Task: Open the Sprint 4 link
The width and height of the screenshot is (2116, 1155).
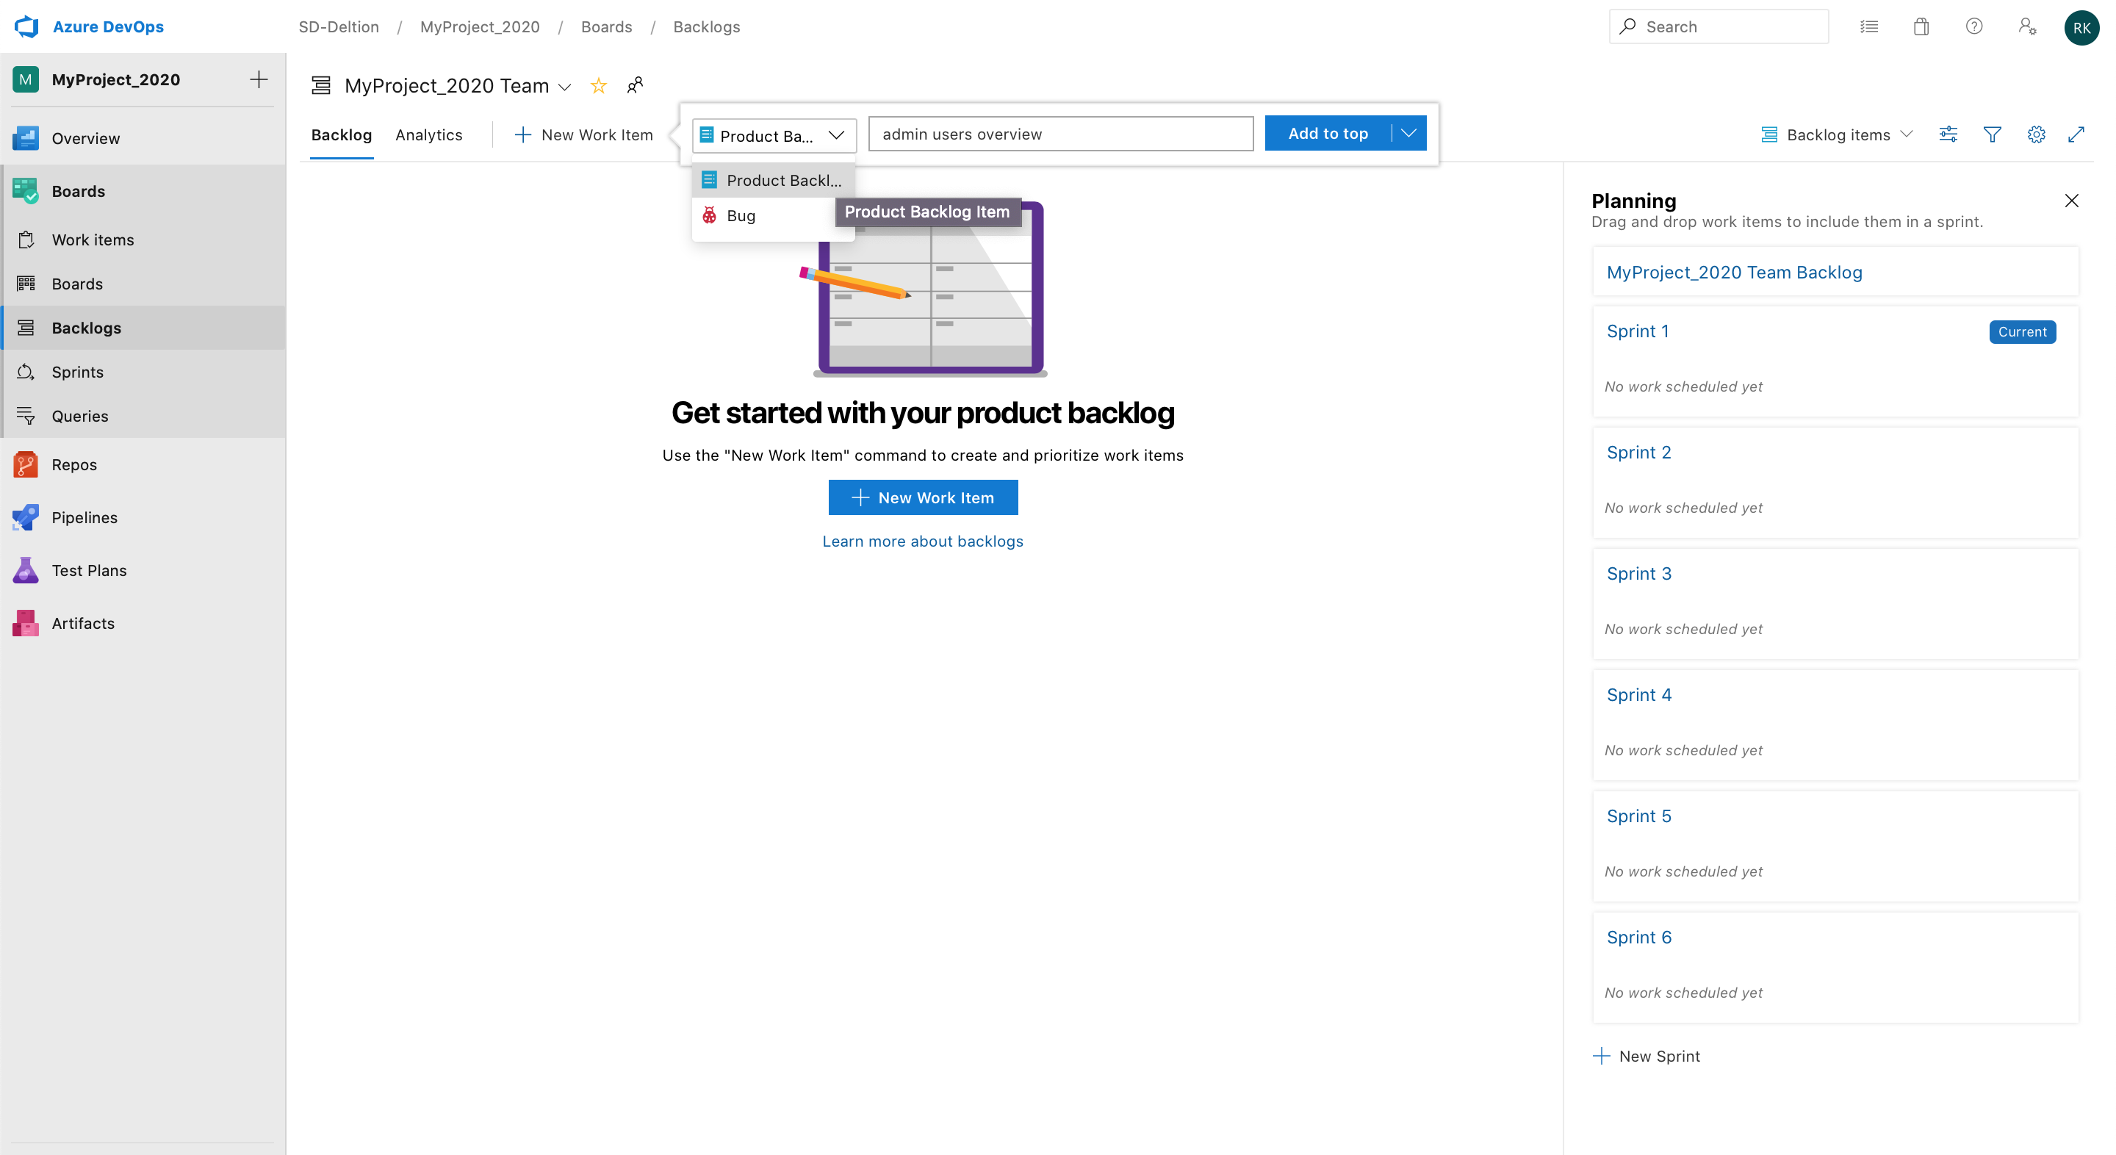Action: coord(1638,694)
